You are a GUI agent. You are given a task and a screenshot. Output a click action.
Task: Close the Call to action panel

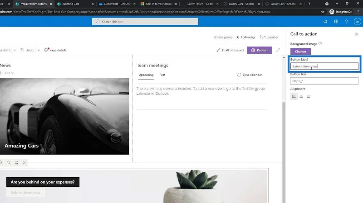tap(357, 34)
